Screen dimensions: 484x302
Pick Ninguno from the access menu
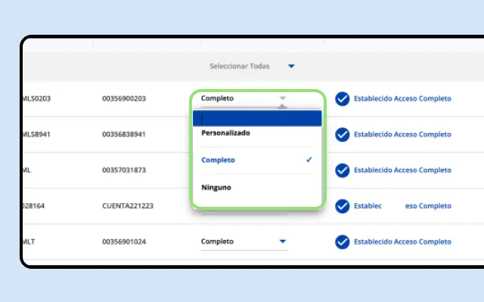[x=216, y=187]
